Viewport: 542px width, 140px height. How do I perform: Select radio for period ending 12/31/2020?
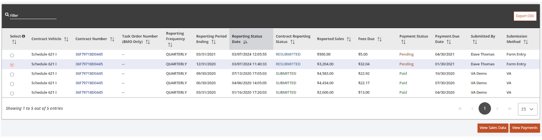pyautogui.click(x=12, y=65)
